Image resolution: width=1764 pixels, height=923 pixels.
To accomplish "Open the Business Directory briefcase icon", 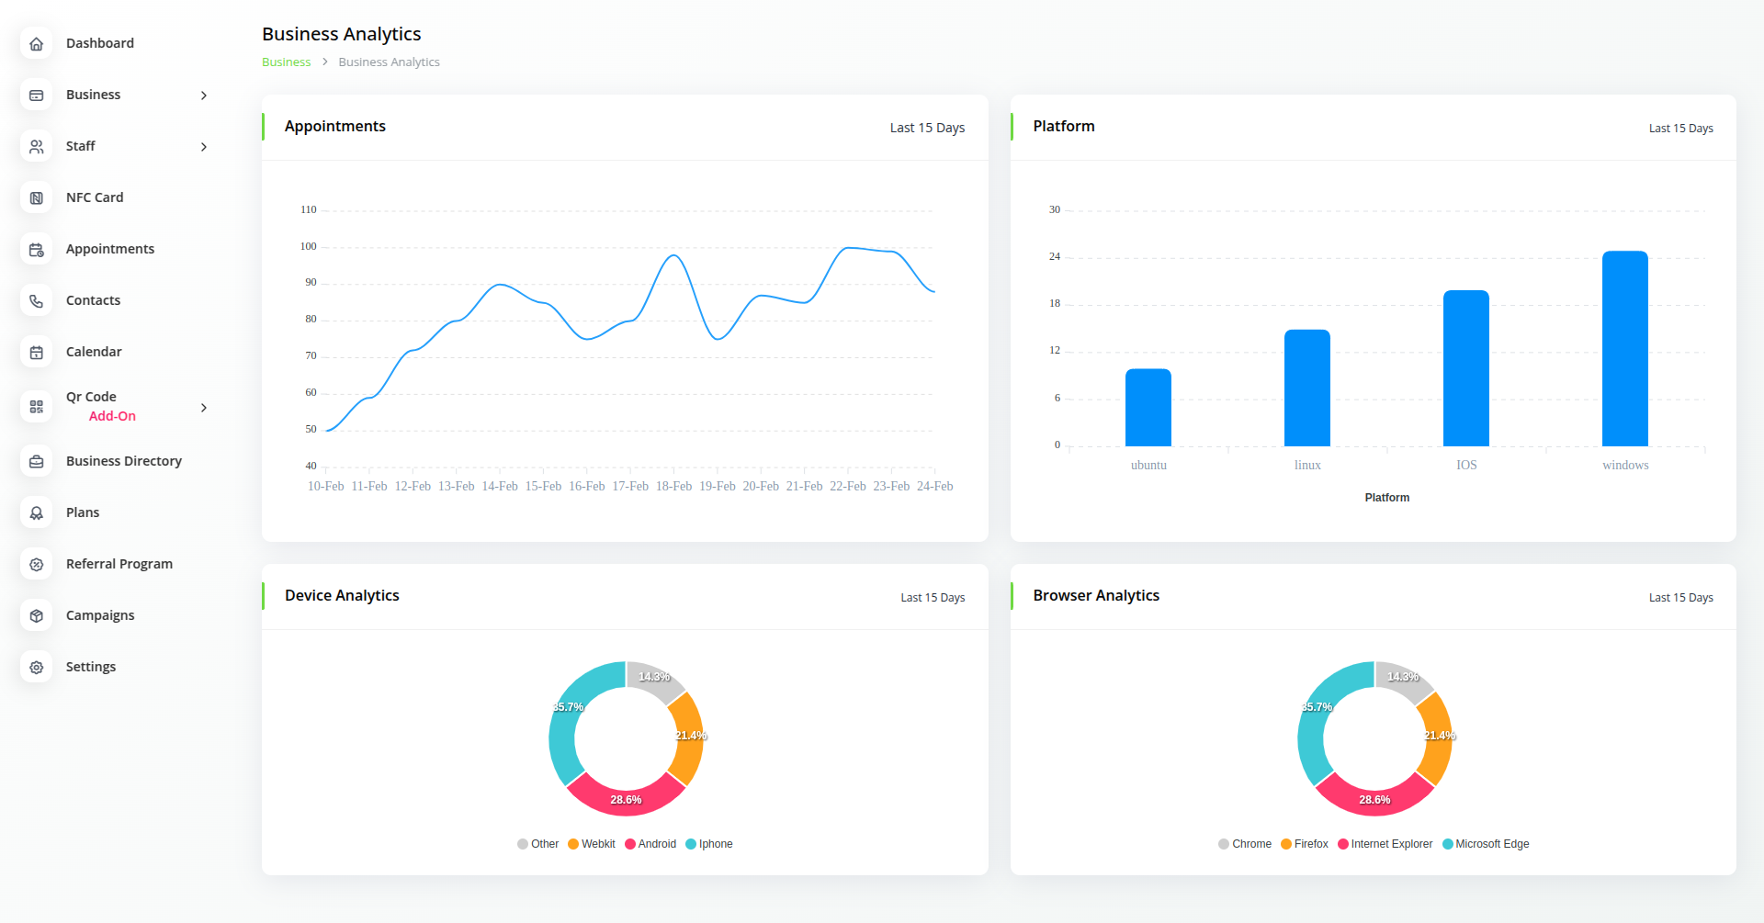I will pyautogui.click(x=37, y=462).
